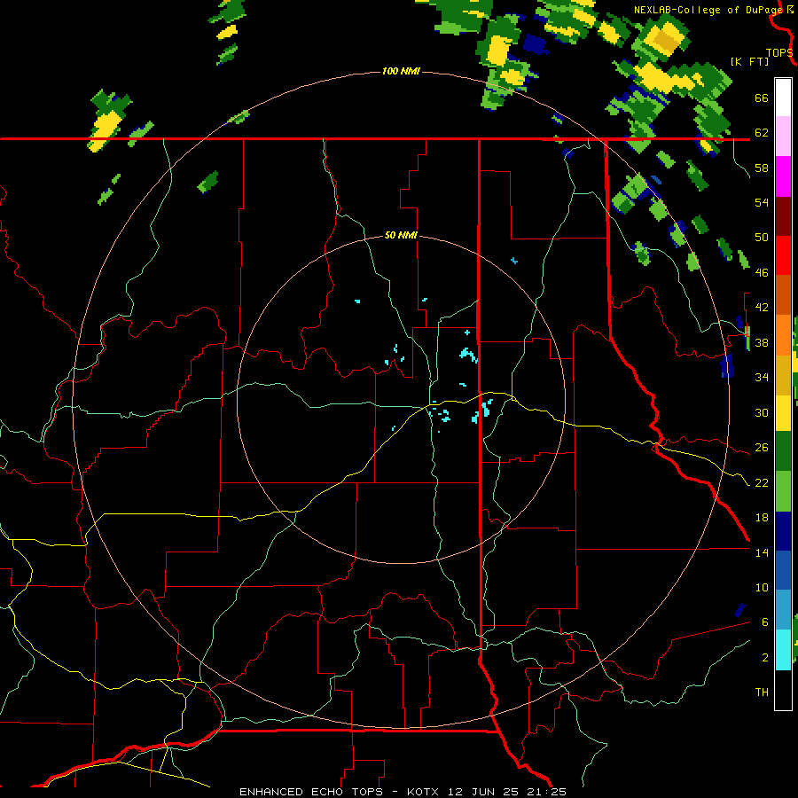The height and width of the screenshot is (798, 798).
Task: Select the 62 value on tops scale
Action: pos(762,133)
